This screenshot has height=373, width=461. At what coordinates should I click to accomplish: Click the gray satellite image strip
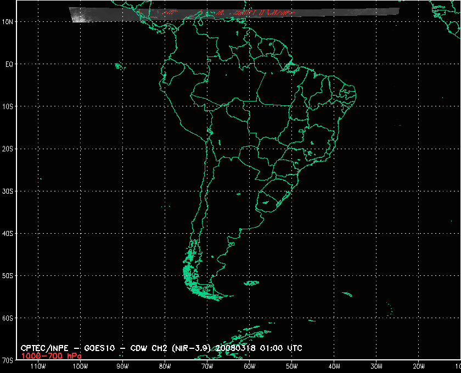(234, 14)
